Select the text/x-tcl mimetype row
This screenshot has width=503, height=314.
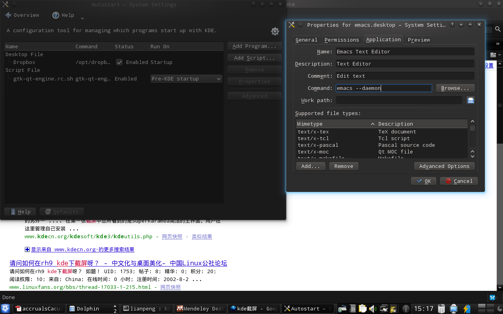point(382,139)
